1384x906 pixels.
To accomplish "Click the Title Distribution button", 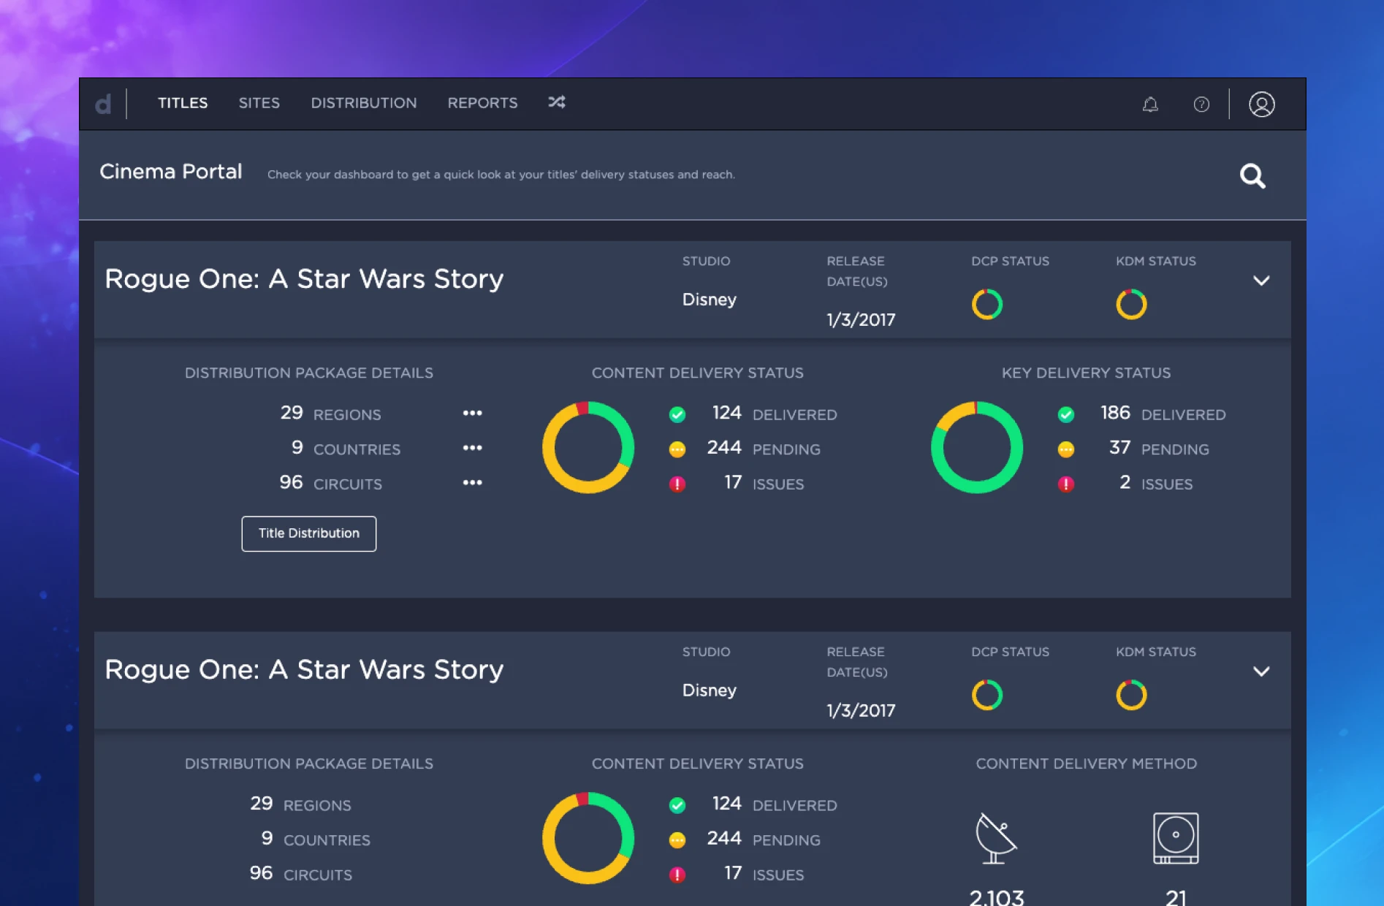I will 309,534.
